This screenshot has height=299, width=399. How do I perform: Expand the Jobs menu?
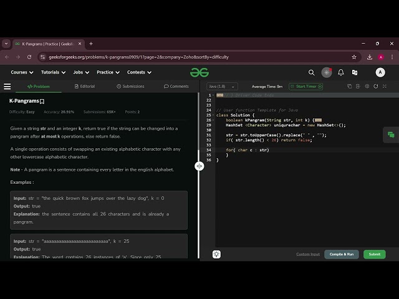click(x=81, y=72)
